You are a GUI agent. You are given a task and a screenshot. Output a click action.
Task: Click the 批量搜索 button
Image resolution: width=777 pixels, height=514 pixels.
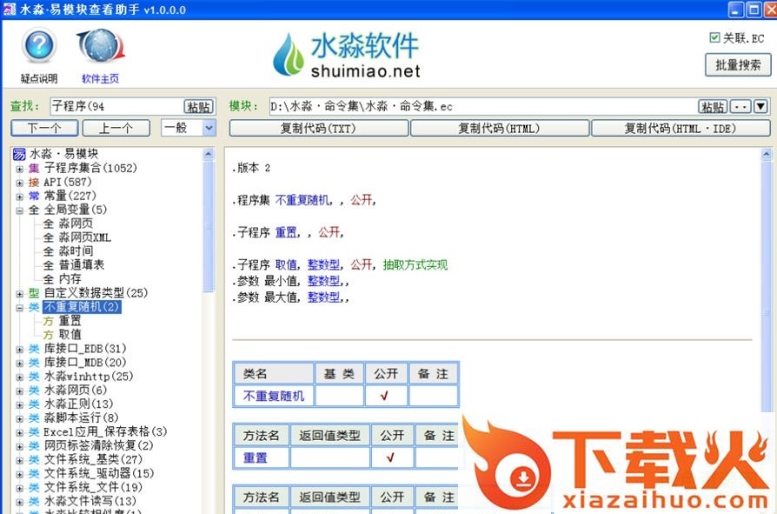tap(738, 65)
